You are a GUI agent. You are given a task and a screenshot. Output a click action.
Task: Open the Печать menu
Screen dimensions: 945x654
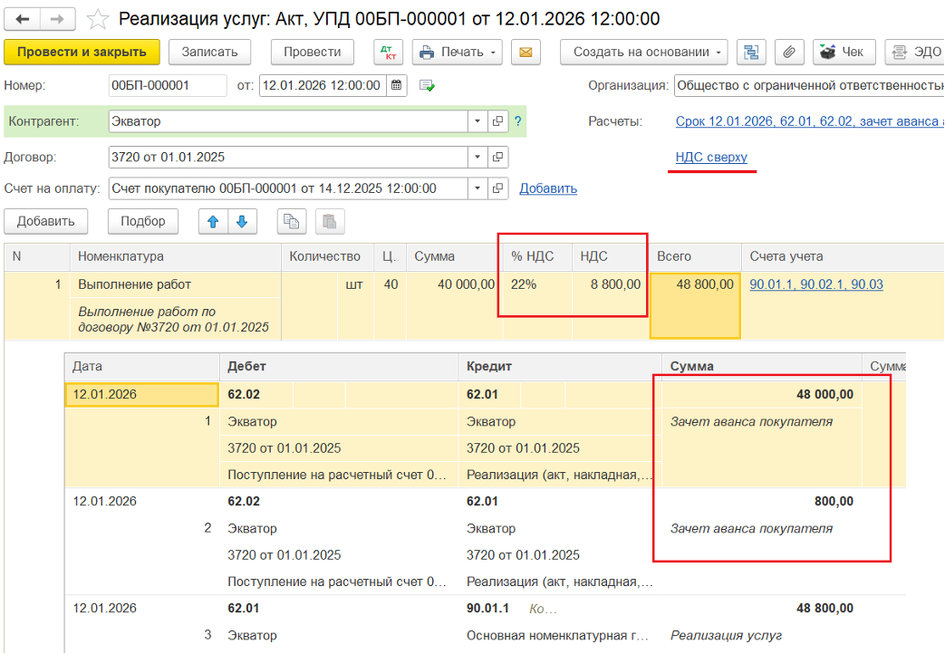458,53
